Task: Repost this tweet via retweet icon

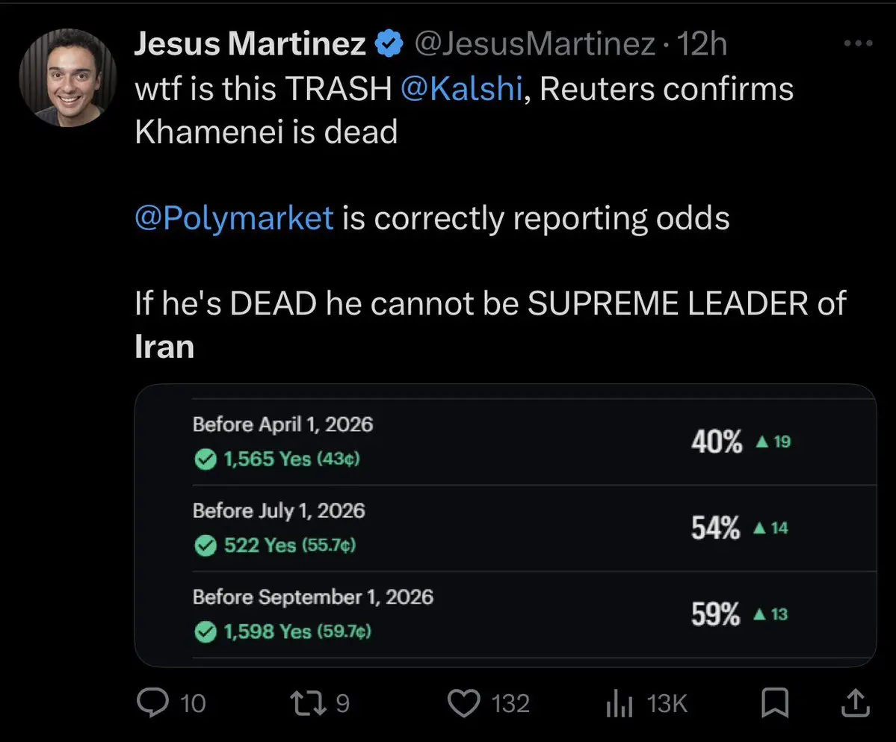Action: click(x=310, y=703)
